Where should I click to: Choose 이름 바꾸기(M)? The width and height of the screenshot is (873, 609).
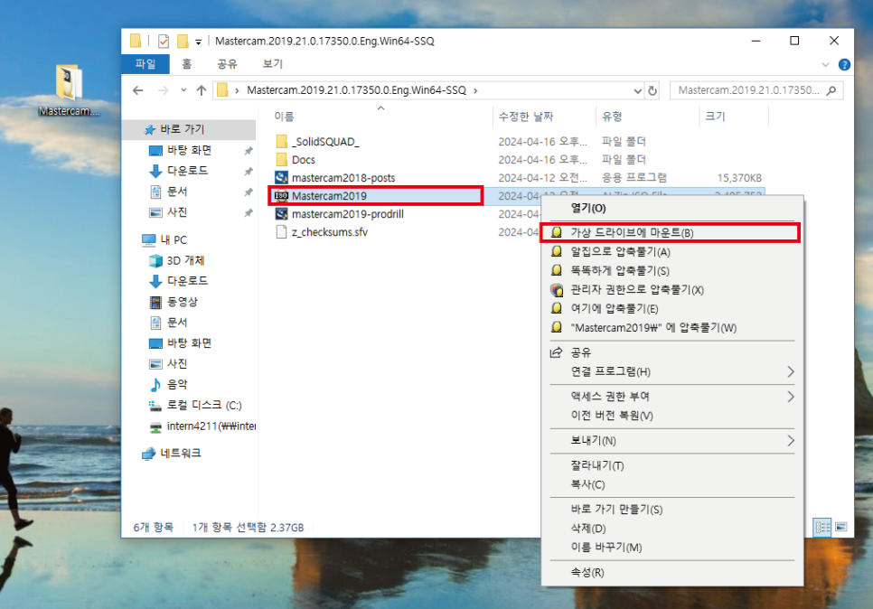[672, 548]
